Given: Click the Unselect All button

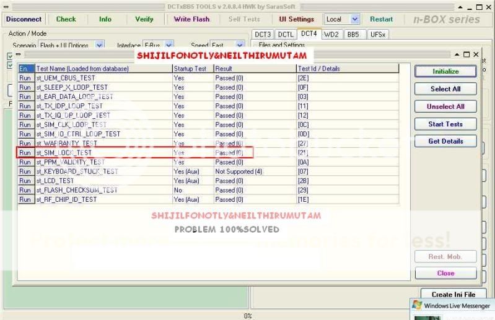Looking at the screenshot, I should (x=445, y=106).
